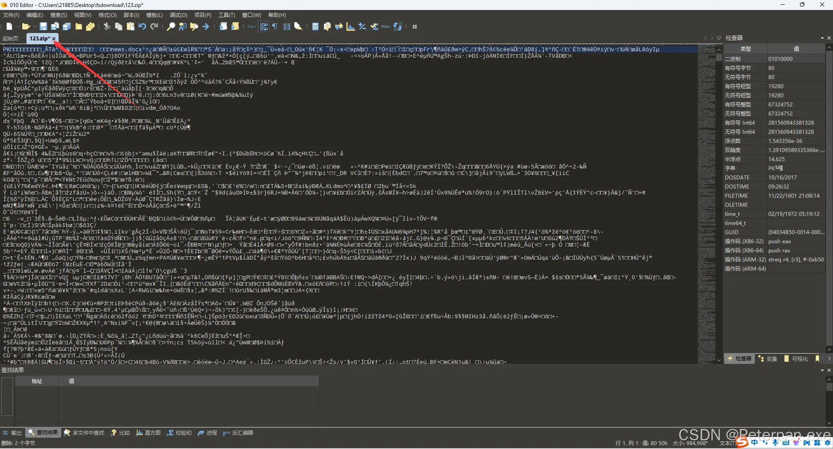Open Find with the magnifier icon
The height and width of the screenshot is (449, 833).
tap(171, 26)
